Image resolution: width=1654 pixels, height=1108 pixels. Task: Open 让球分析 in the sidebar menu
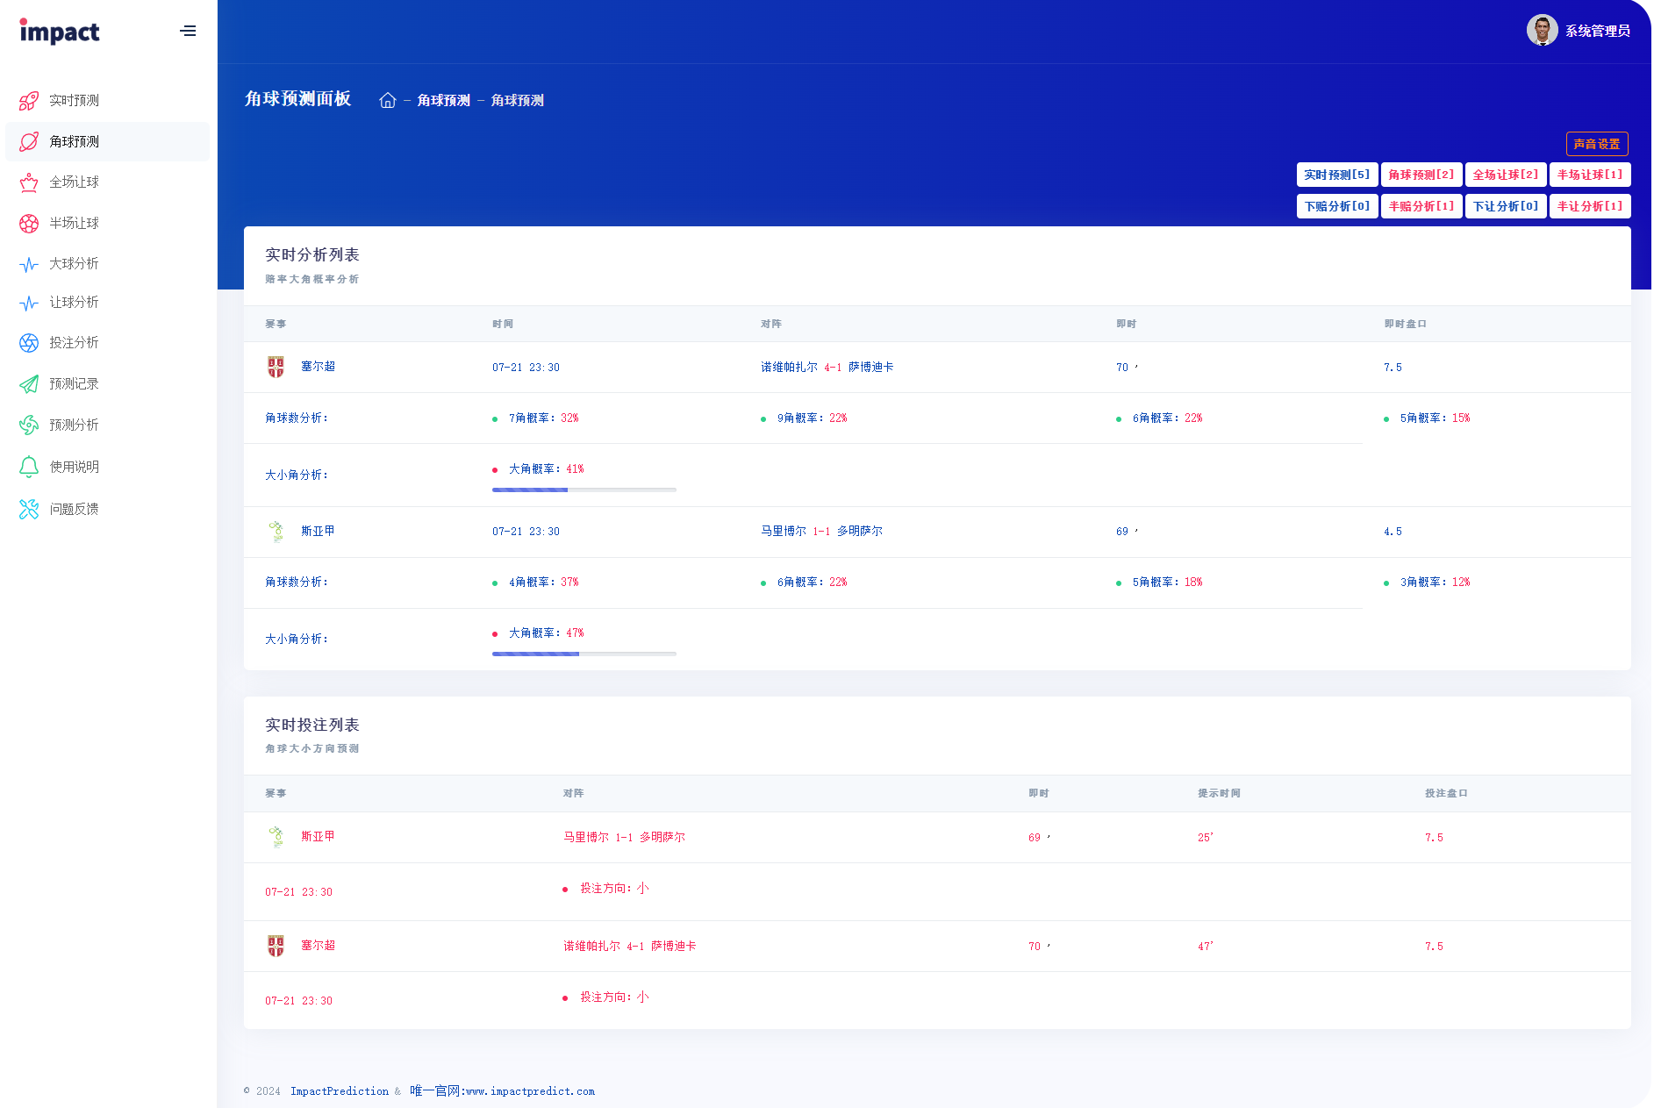pos(74,303)
